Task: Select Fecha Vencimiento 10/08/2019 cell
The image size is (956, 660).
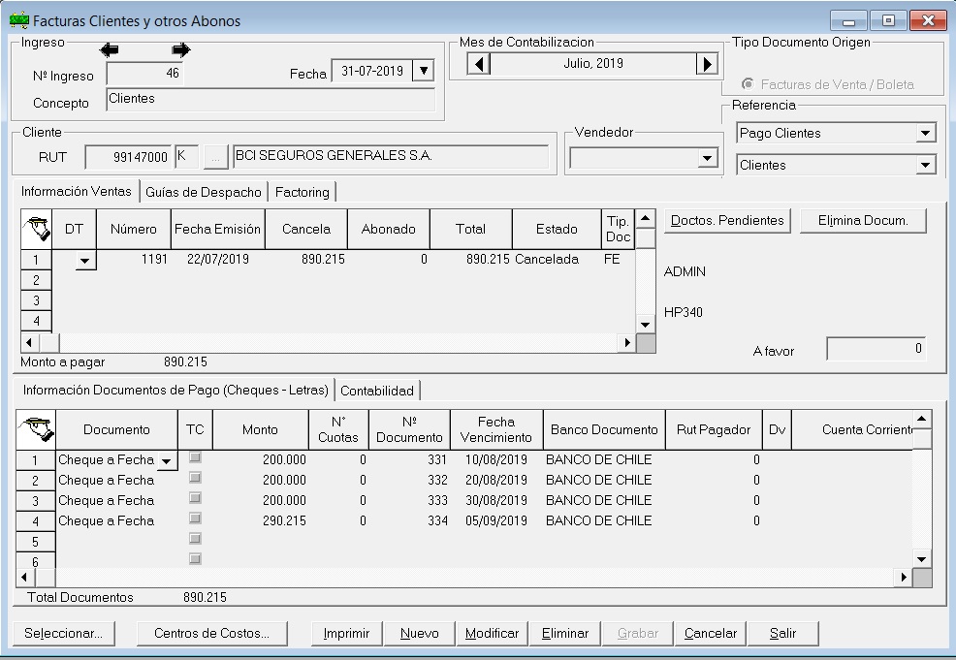Action: point(496,460)
